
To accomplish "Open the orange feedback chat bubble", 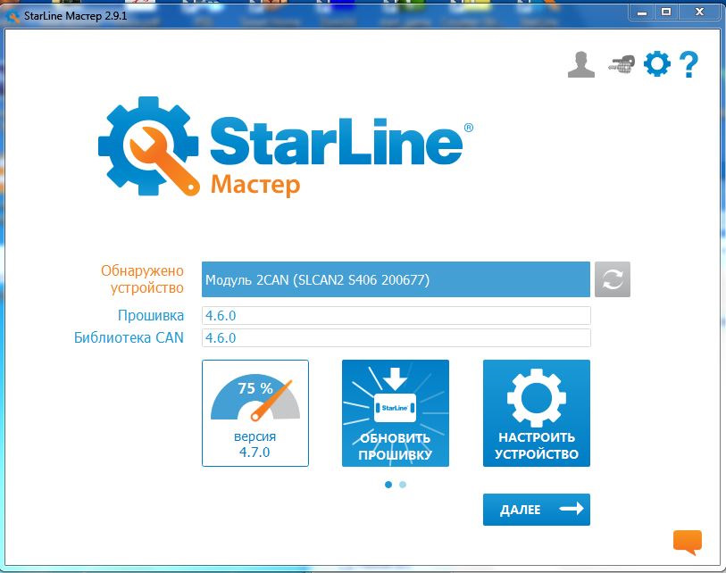I will pyautogui.click(x=687, y=542).
